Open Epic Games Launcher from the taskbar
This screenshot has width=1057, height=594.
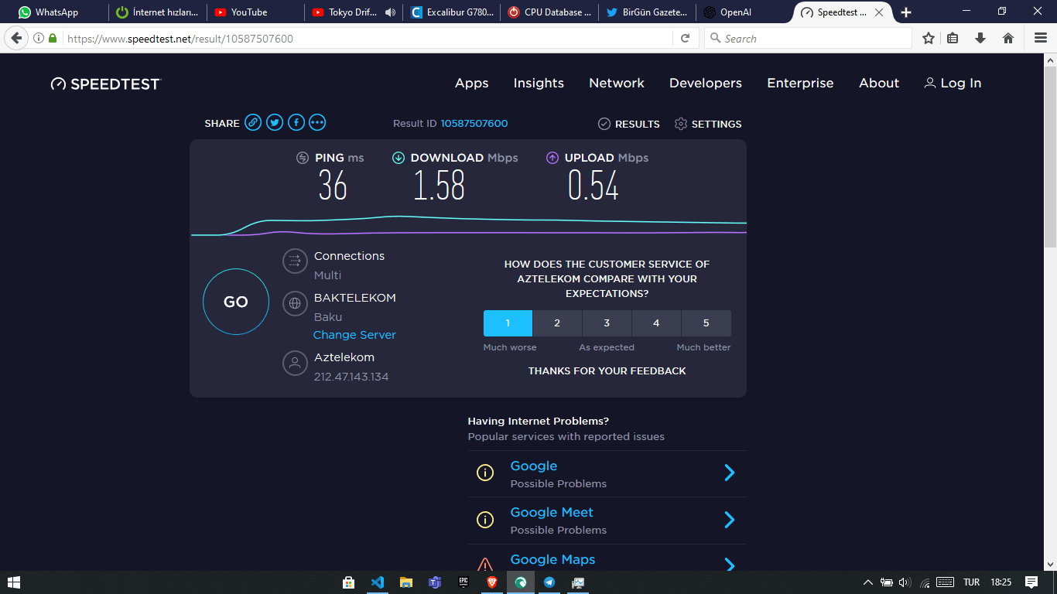464,582
